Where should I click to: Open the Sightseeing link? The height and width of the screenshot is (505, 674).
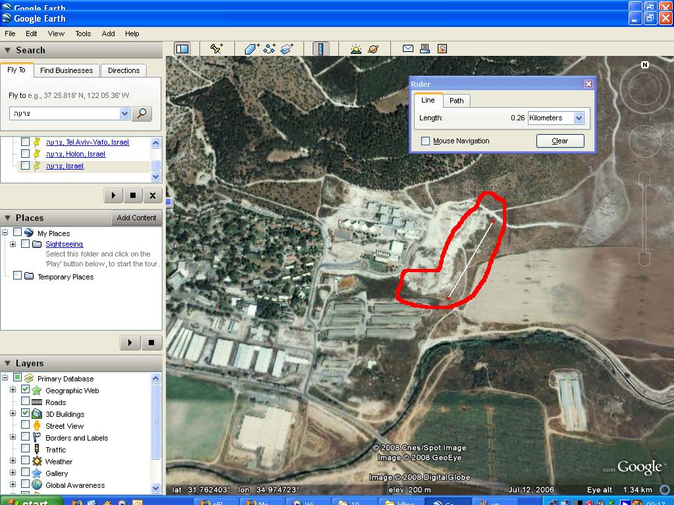65,244
